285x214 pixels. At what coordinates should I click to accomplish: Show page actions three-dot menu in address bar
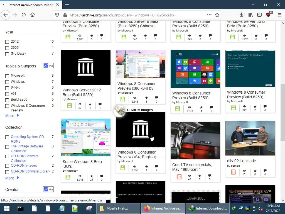pos(209,15)
